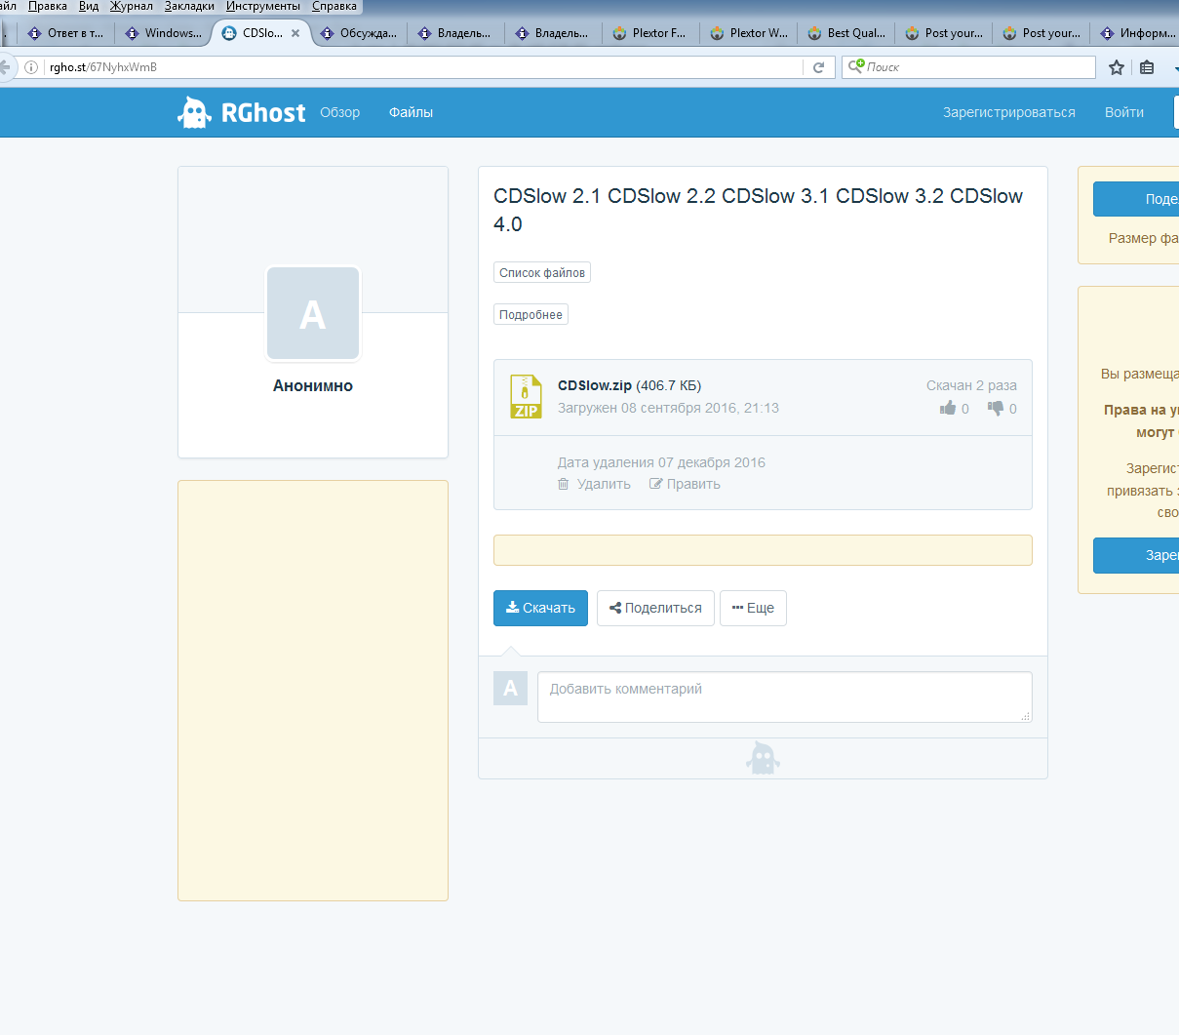Open the Инструменты menu

coord(263,6)
